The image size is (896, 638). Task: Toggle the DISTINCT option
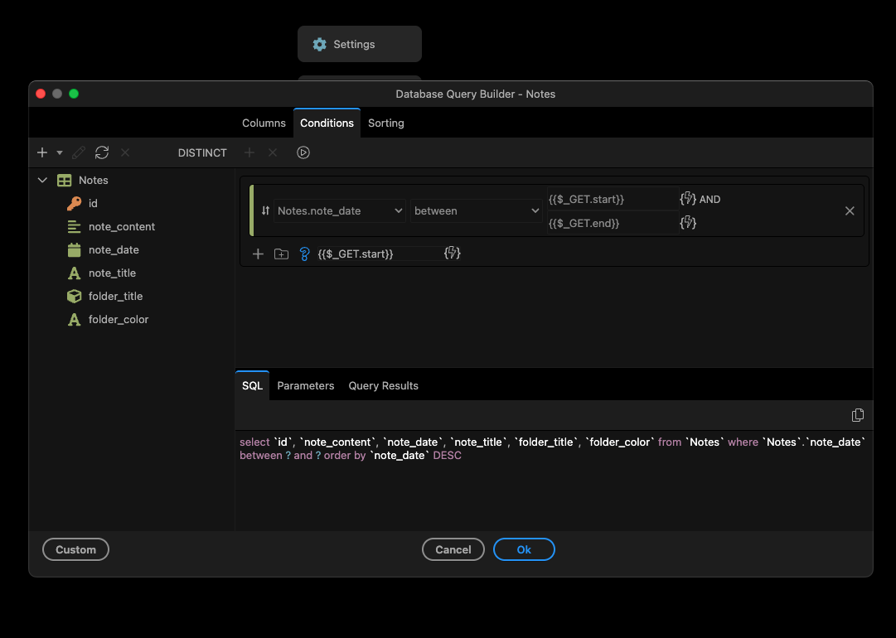[202, 152]
